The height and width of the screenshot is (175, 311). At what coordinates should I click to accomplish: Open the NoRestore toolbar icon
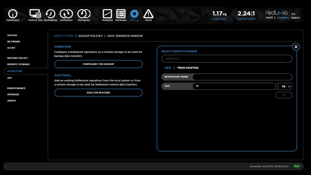66,15
